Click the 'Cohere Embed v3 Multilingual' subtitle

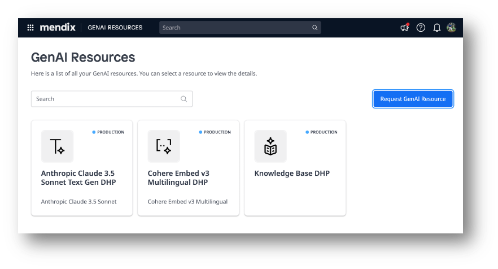pos(187,202)
